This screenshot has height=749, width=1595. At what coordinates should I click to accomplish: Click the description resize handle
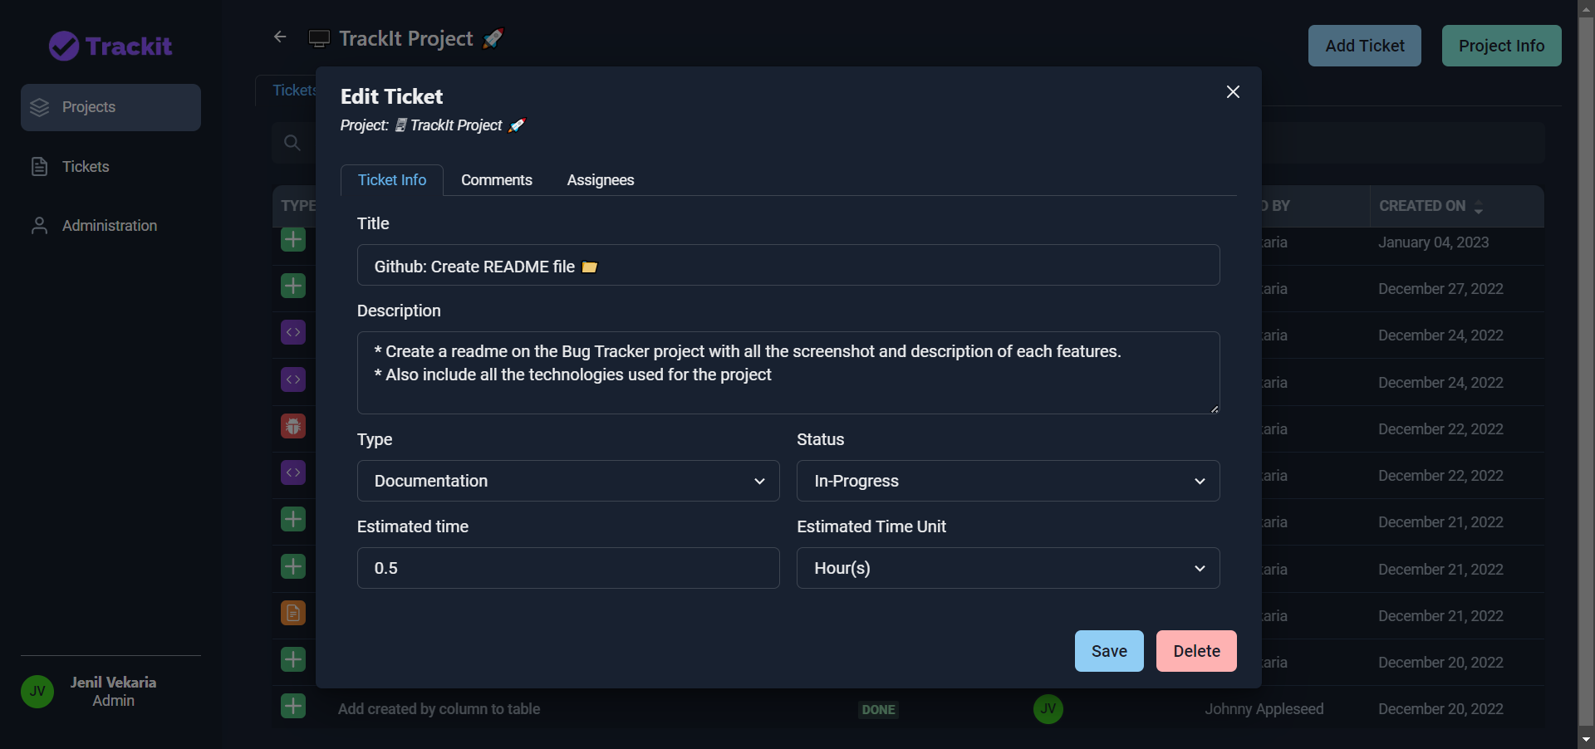click(1214, 409)
